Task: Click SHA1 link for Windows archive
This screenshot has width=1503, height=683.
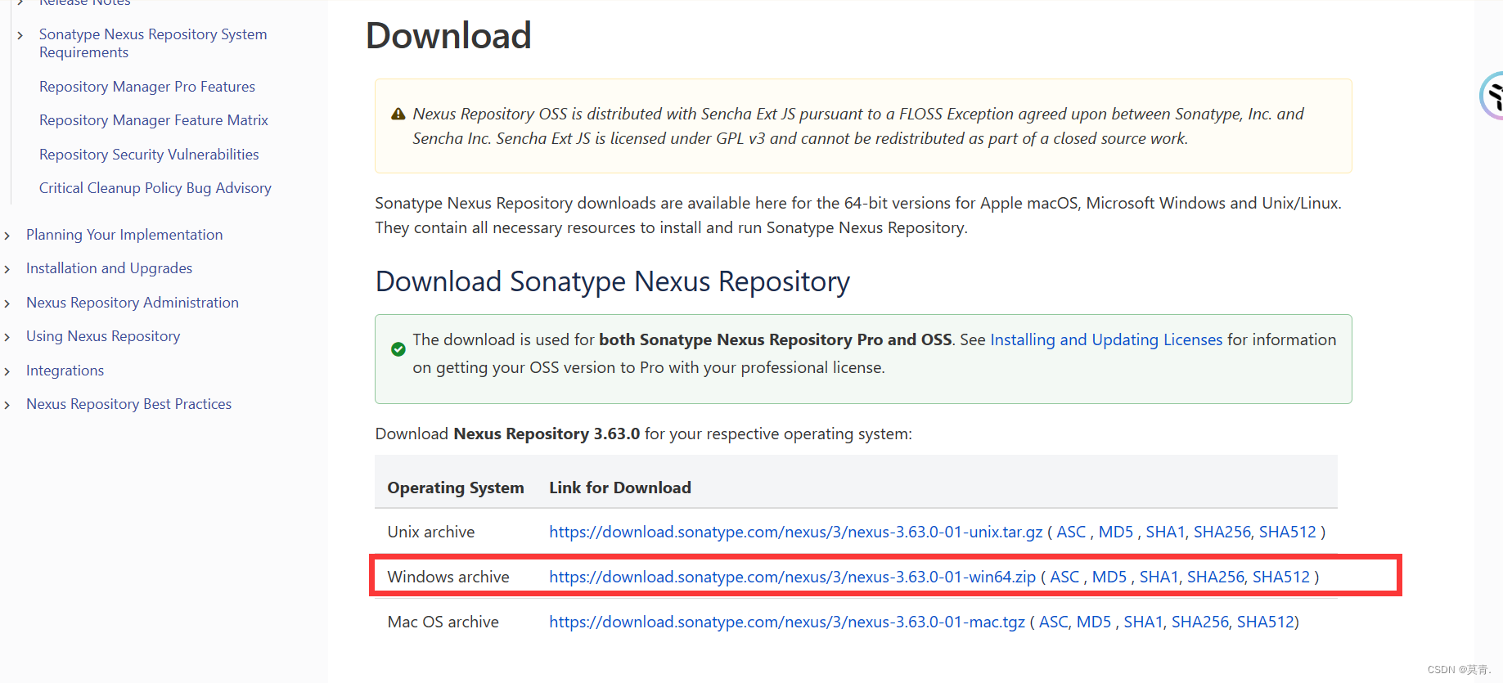Action: (x=1159, y=577)
